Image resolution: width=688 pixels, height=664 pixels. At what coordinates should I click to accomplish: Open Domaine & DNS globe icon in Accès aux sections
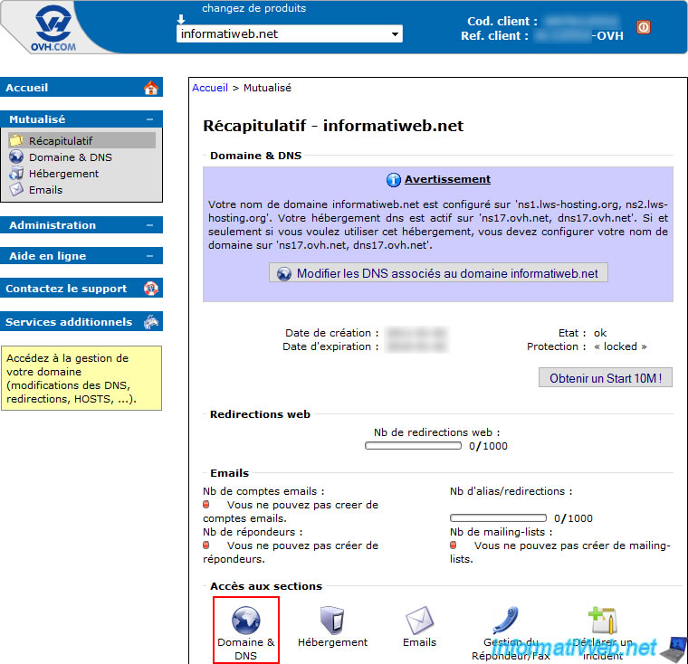[x=245, y=621]
